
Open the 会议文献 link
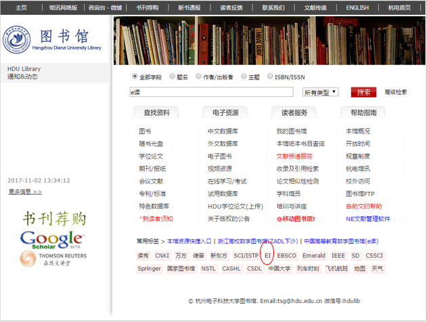tap(151, 181)
